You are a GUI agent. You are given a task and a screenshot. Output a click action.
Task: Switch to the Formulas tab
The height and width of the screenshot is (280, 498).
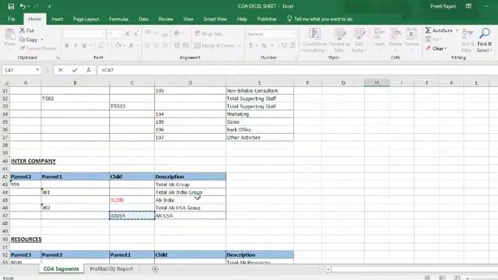119,19
